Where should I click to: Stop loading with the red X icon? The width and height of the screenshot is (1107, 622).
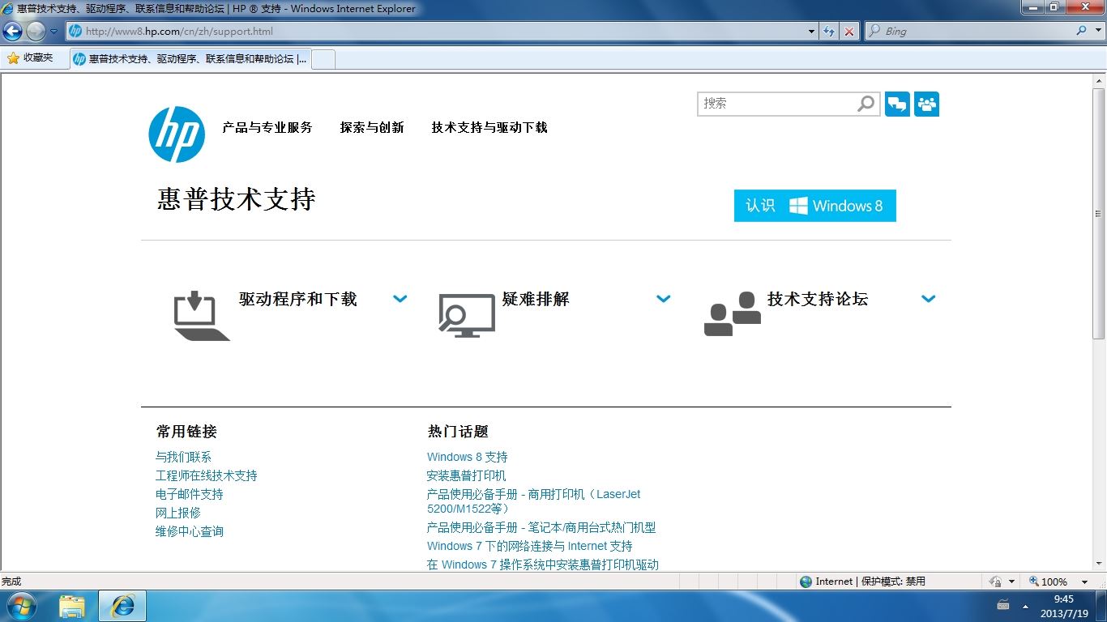pos(848,32)
